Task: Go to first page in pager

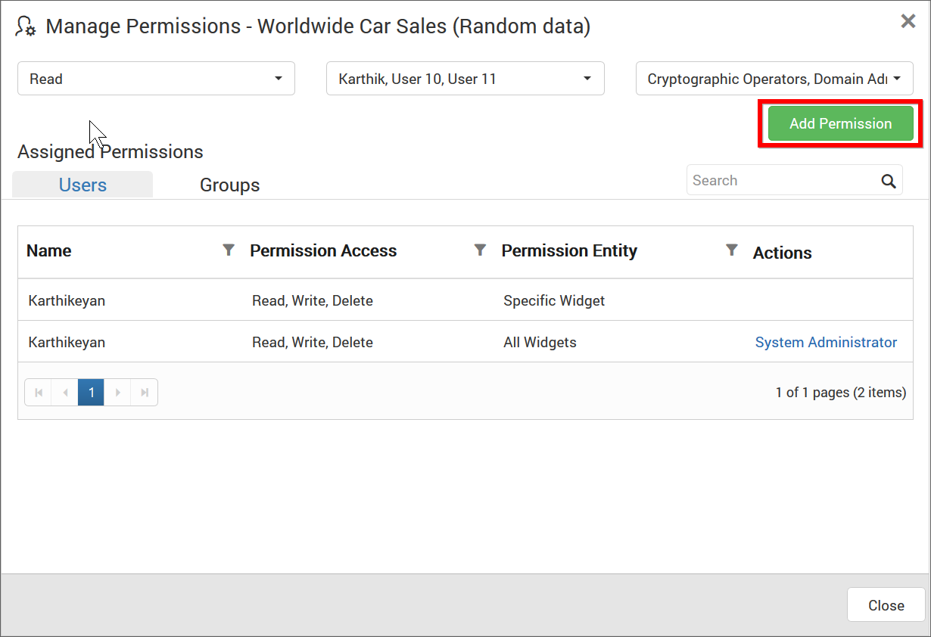Action: pos(39,393)
